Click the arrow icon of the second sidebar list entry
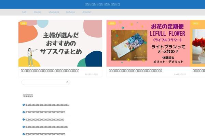Screen dimensions: 205x136 point(24,112)
